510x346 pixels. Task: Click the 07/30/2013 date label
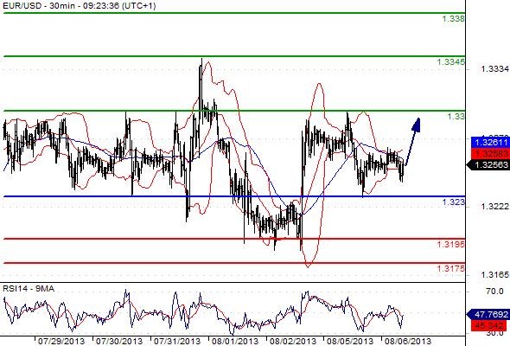tap(119, 342)
